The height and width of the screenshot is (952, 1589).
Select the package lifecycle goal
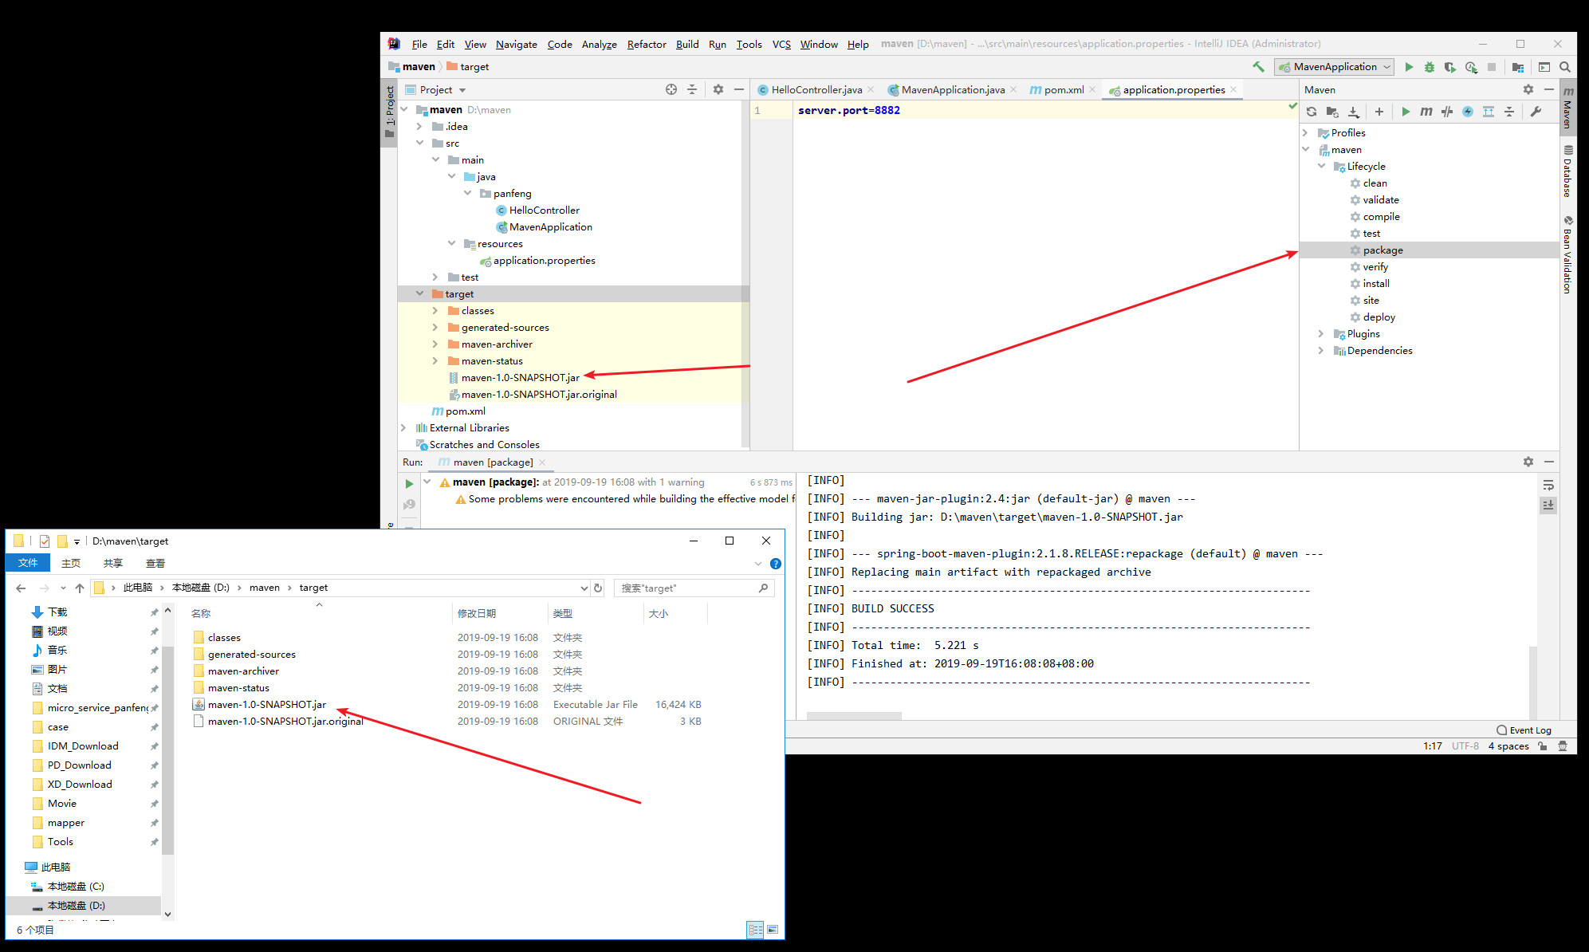click(1383, 250)
